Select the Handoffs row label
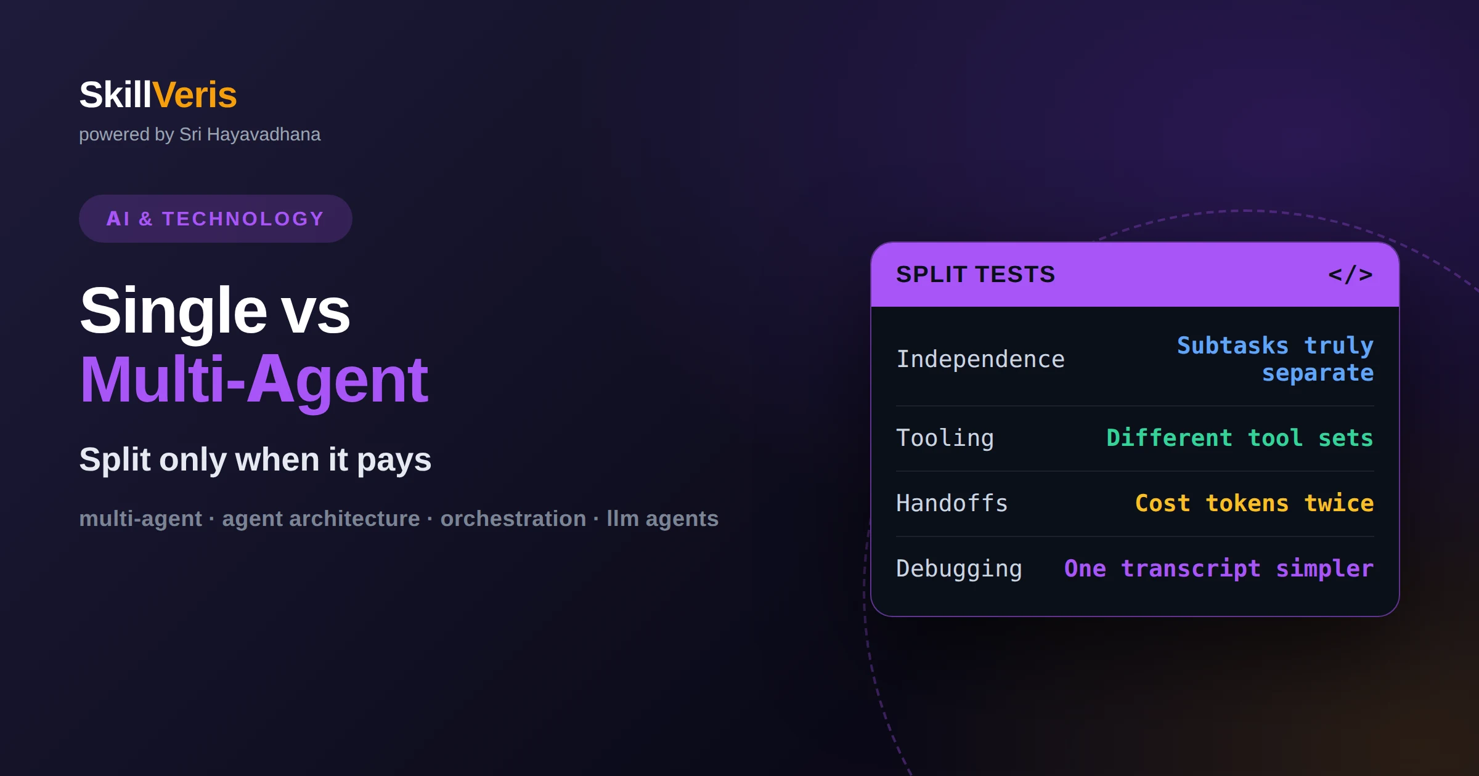1479x776 pixels. click(x=952, y=503)
